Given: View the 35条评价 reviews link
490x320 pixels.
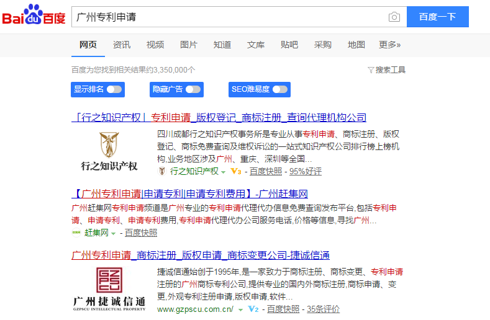Looking at the screenshot, I should (x=323, y=309).
